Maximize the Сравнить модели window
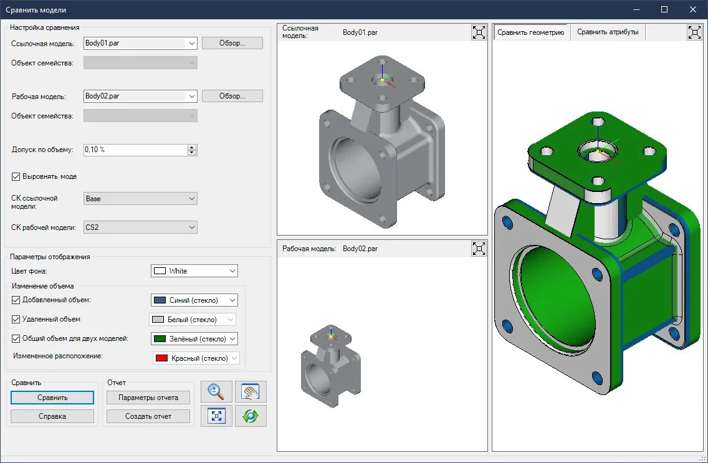This screenshot has width=708, height=463. coord(664,9)
